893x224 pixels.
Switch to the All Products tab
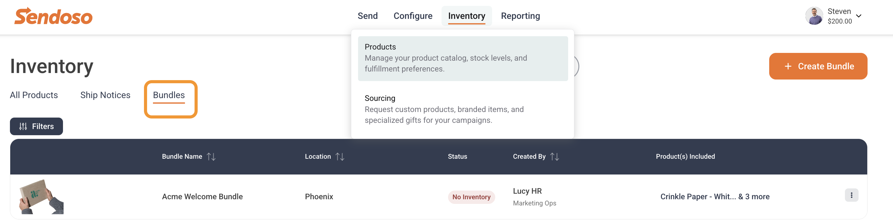(34, 95)
